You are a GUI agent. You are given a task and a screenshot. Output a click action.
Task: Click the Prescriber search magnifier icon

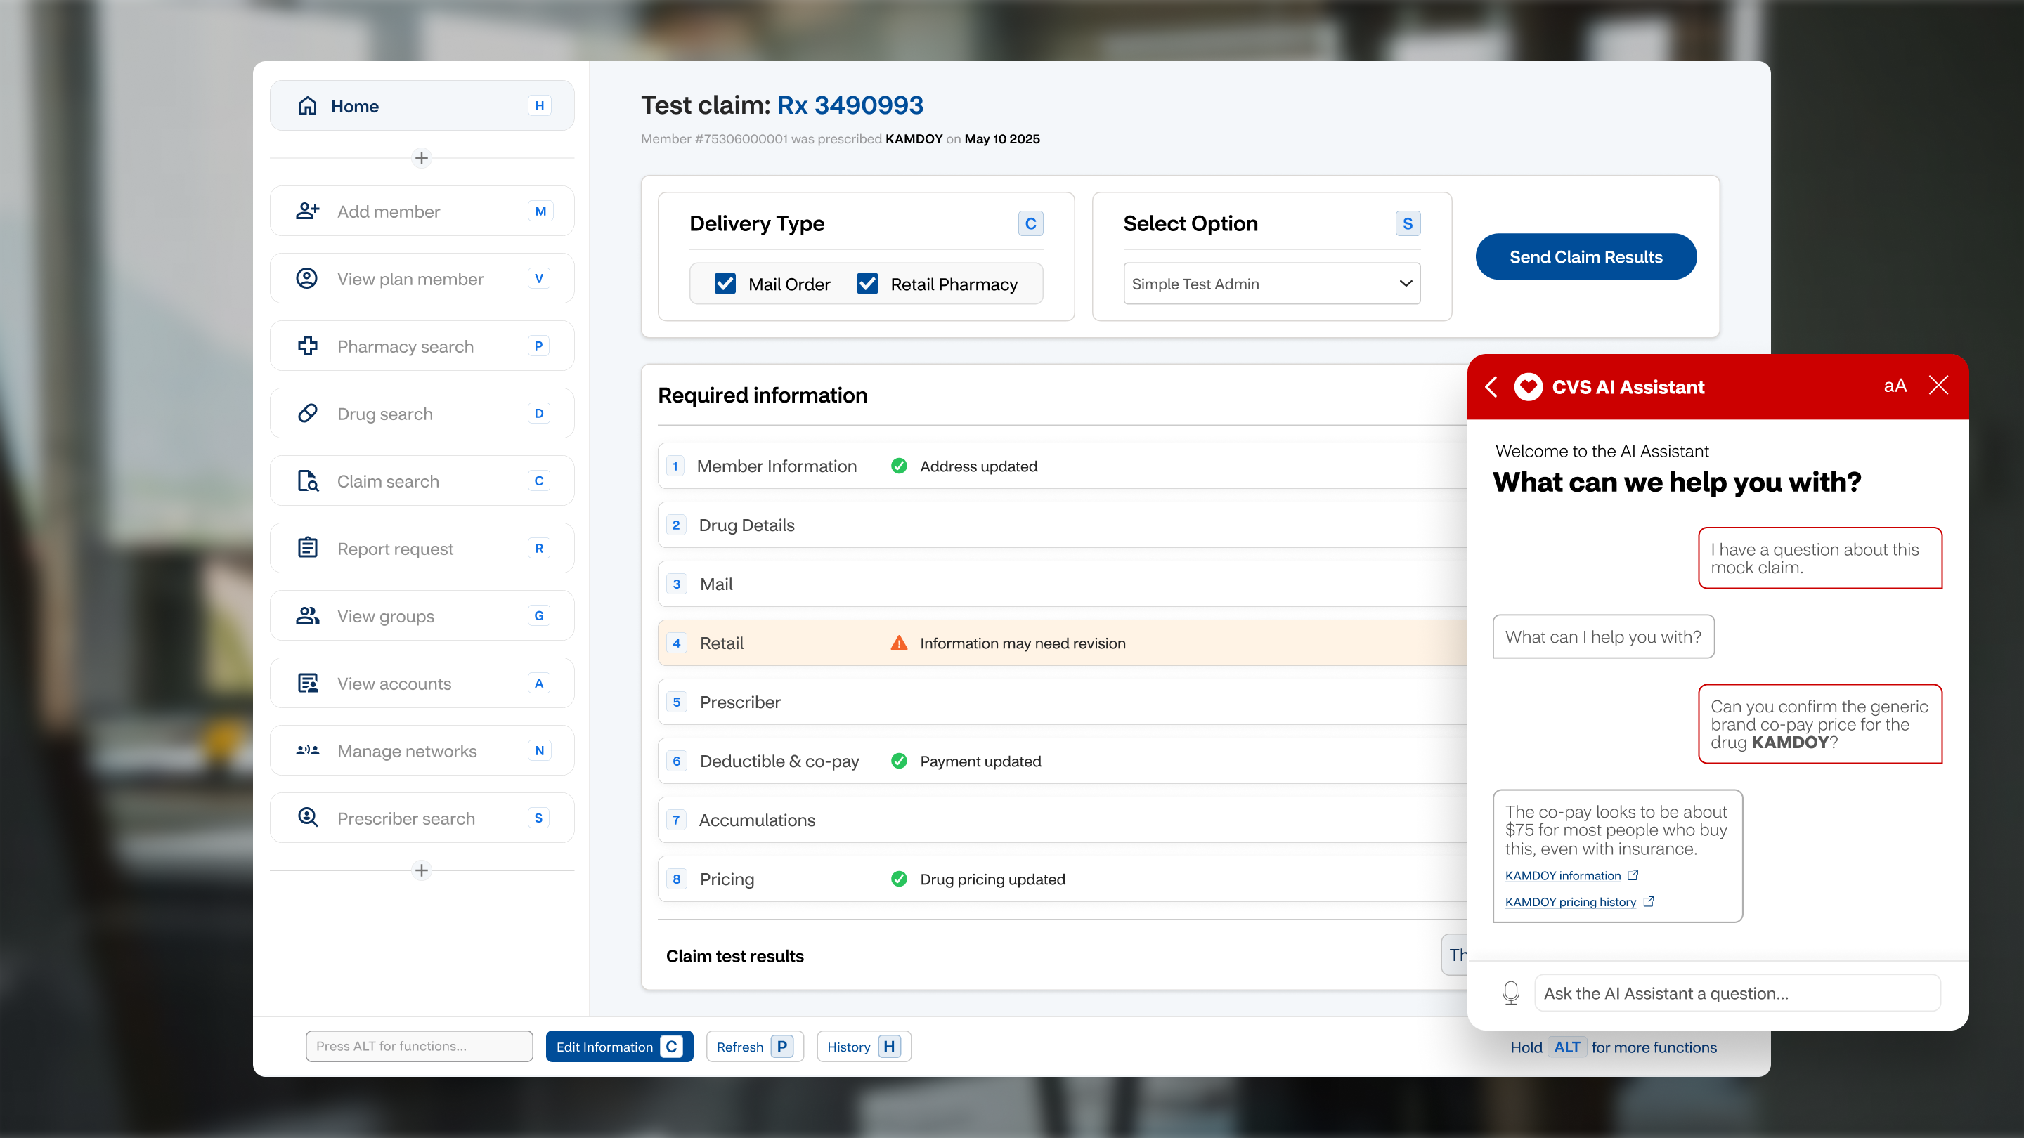tap(307, 818)
